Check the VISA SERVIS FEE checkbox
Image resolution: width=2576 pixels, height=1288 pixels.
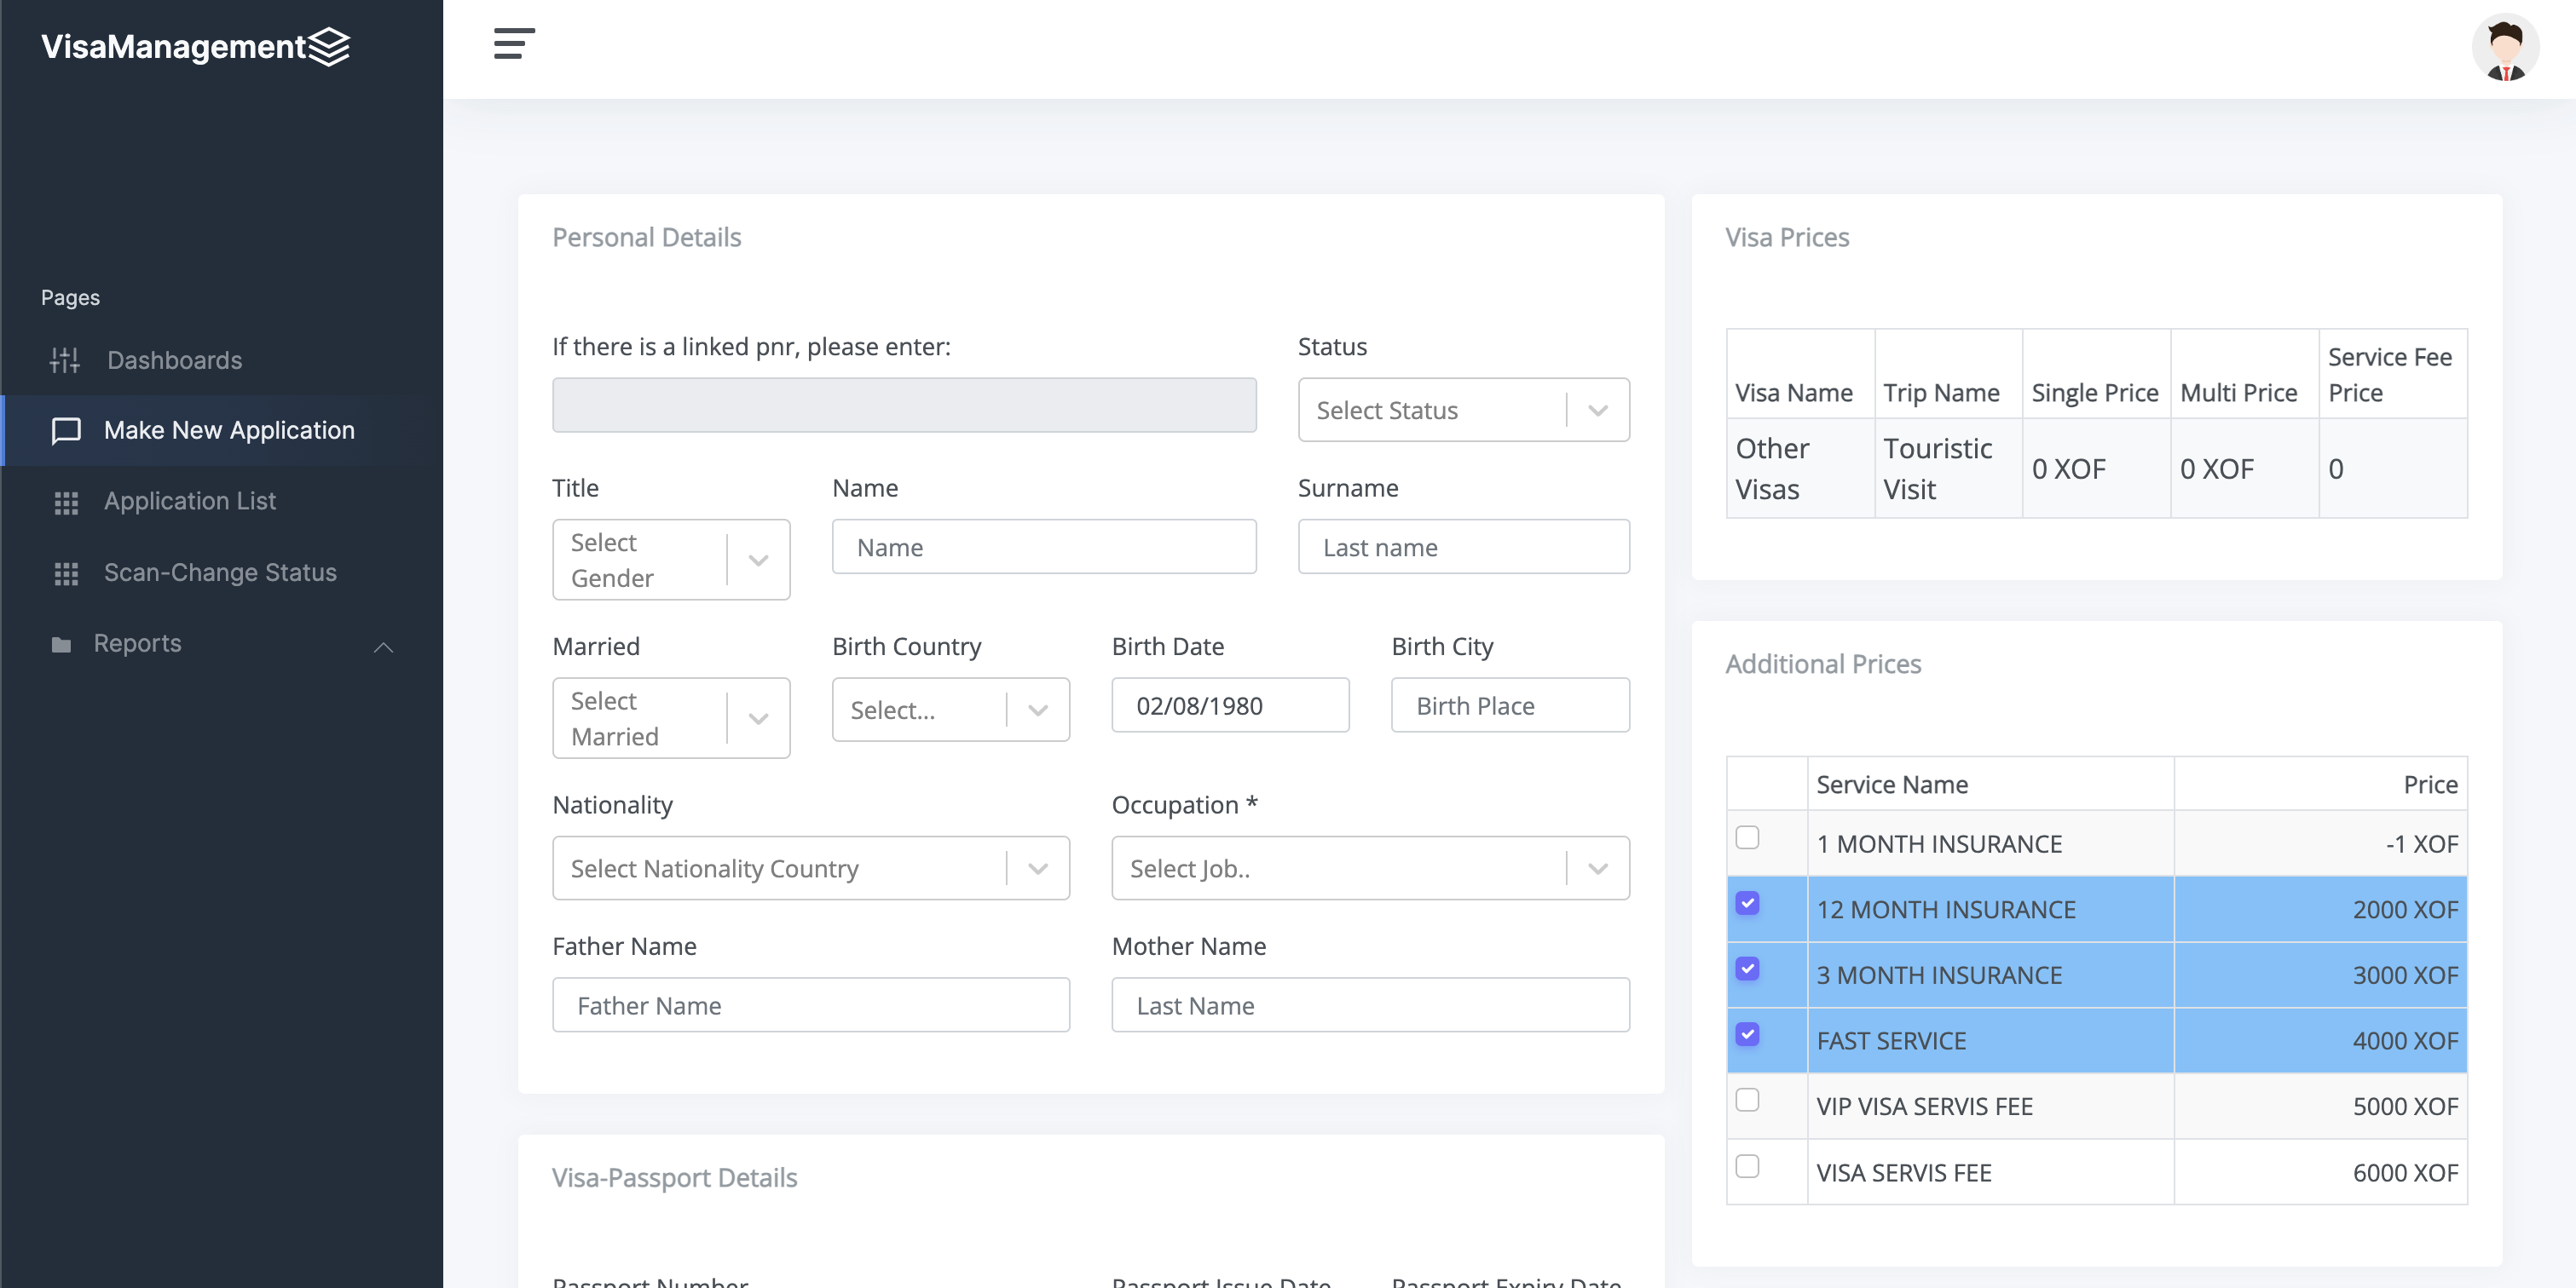click(1747, 1166)
